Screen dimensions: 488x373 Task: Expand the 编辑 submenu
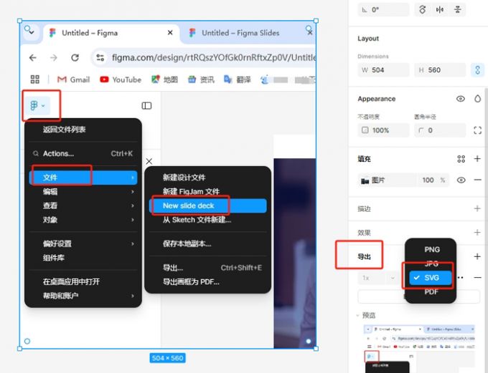(83, 192)
